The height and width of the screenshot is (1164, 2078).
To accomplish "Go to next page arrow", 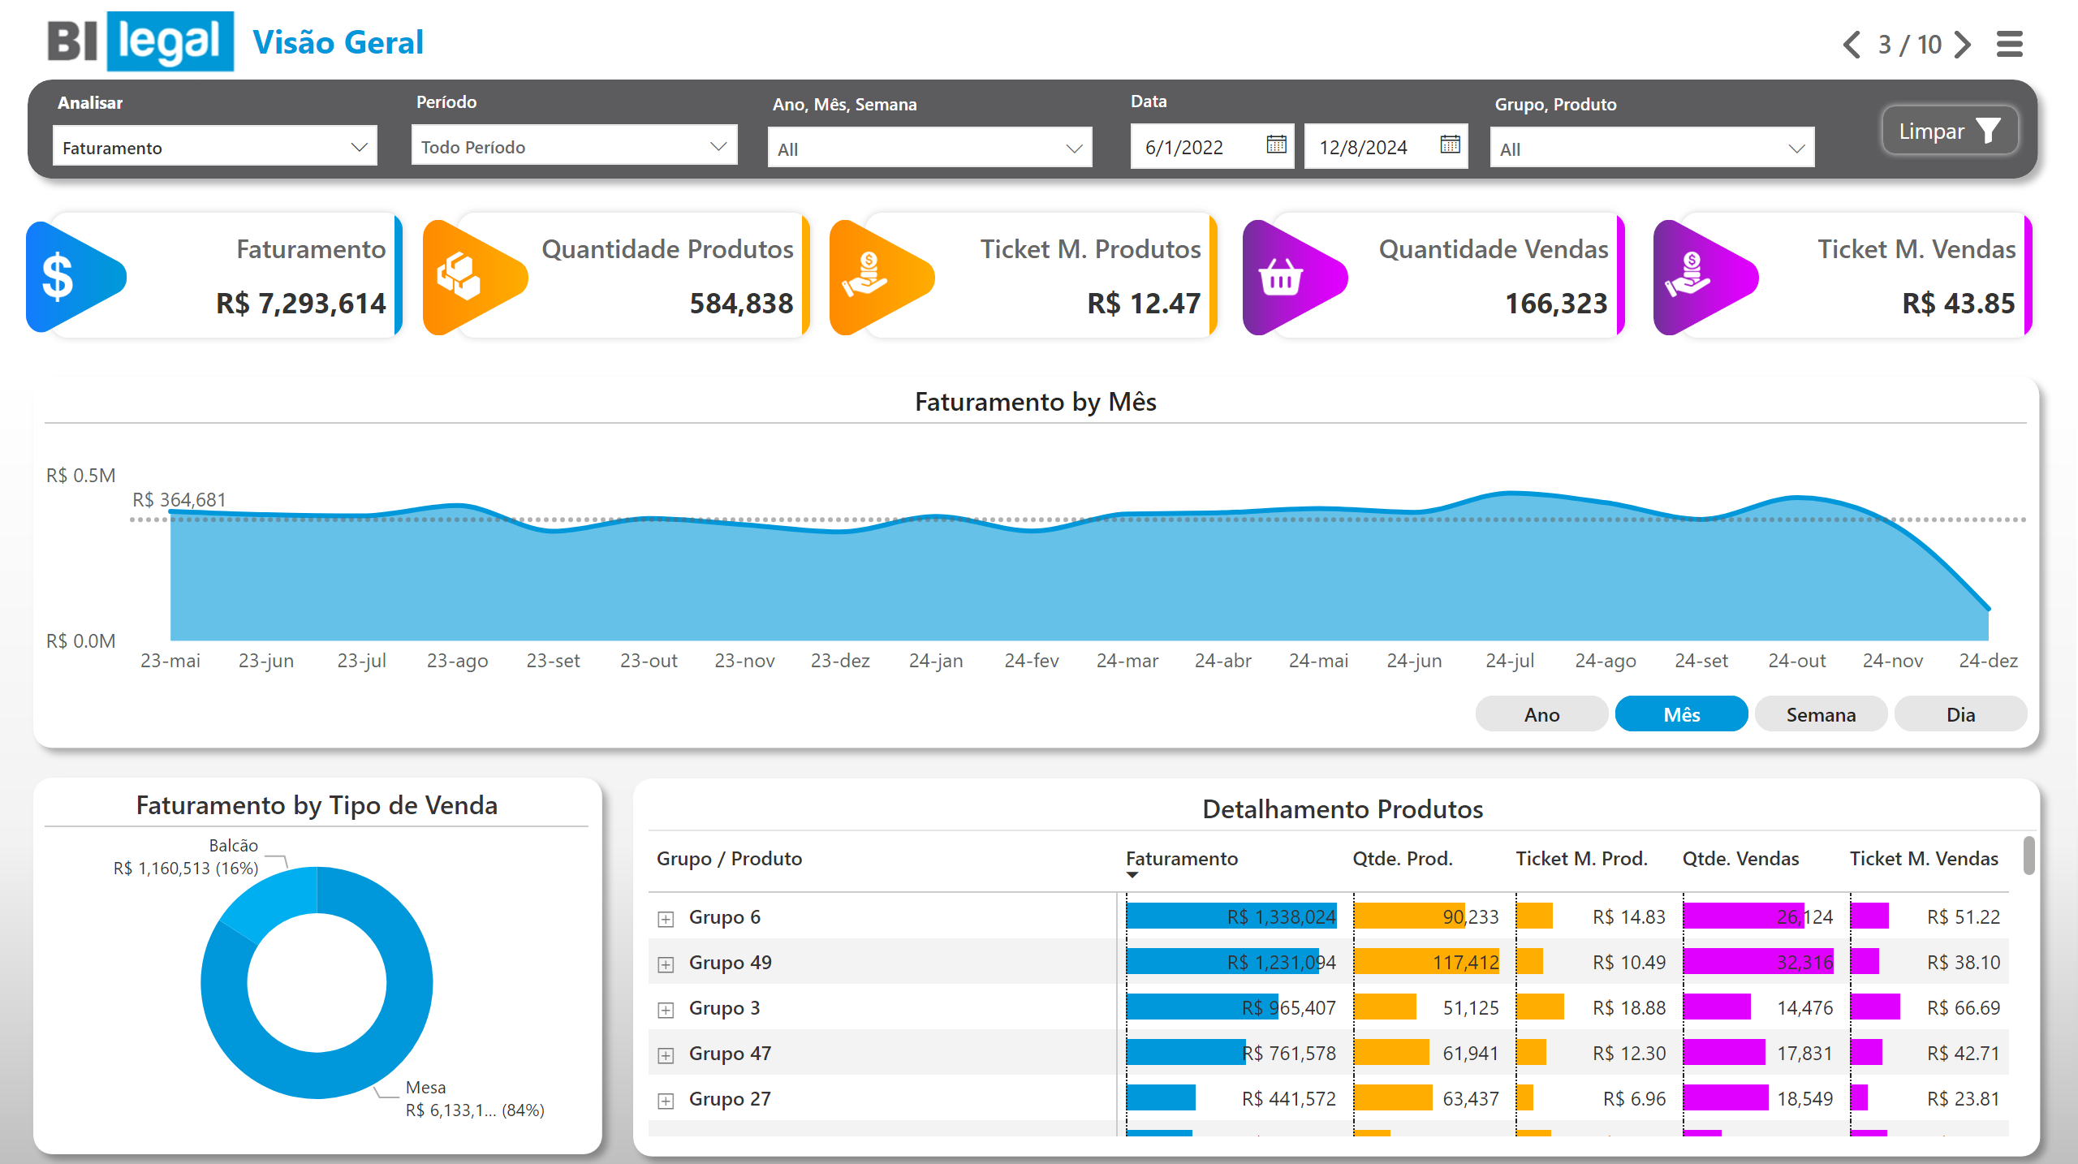I will click(x=1964, y=45).
